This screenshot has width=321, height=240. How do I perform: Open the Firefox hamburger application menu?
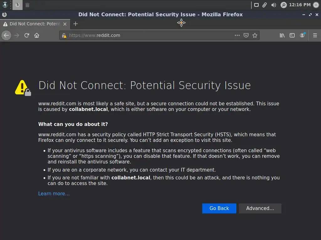coord(315,35)
